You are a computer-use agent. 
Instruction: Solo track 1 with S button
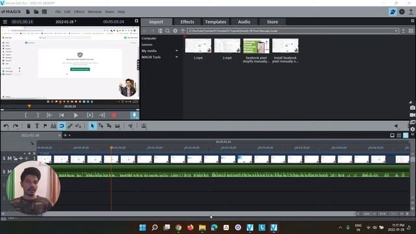coord(4,159)
